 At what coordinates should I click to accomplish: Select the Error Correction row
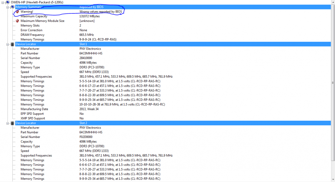point(31,30)
